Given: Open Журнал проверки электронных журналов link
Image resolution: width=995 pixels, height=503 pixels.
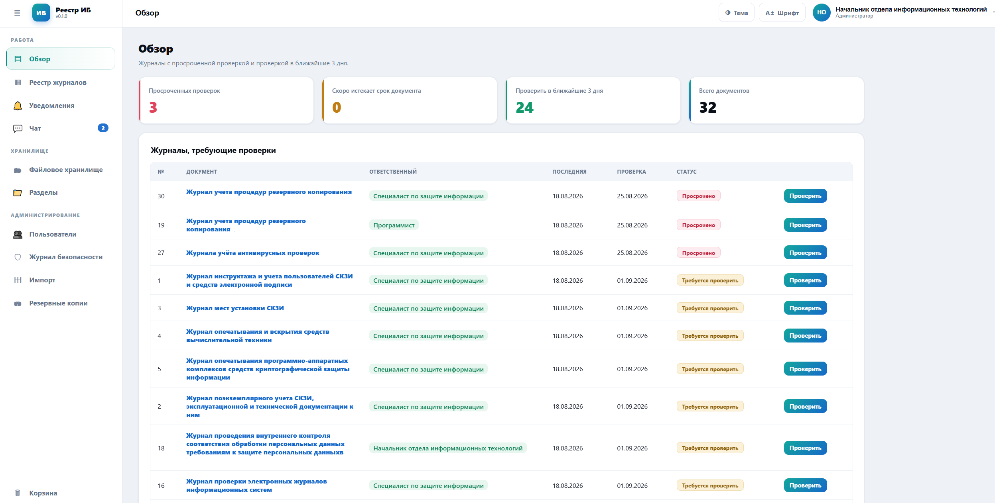Looking at the screenshot, I should [256, 485].
